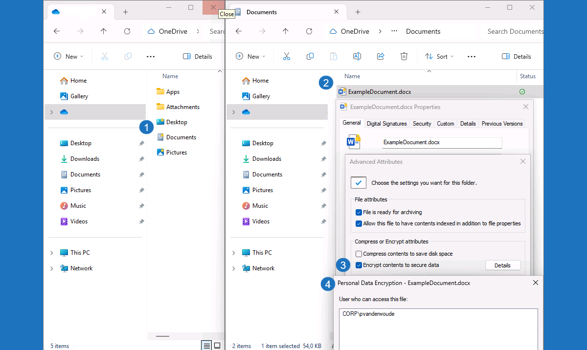
Task: Click Up arrow in Documents window
Action: (x=286, y=31)
